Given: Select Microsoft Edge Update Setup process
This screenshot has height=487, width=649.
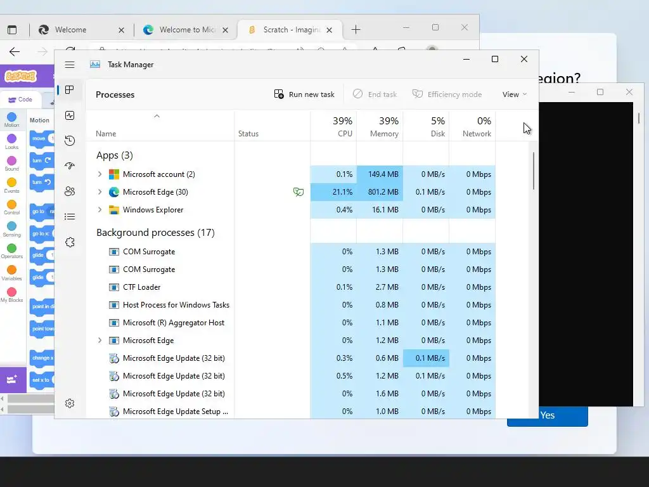Looking at the screenshot, I should (290, 412).
